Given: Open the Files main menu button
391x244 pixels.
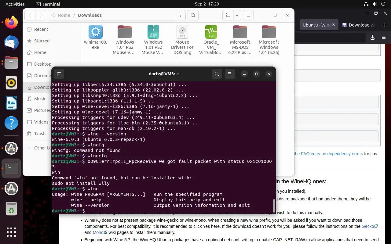Looking at the screenshot, I should [x=248, y=15].
